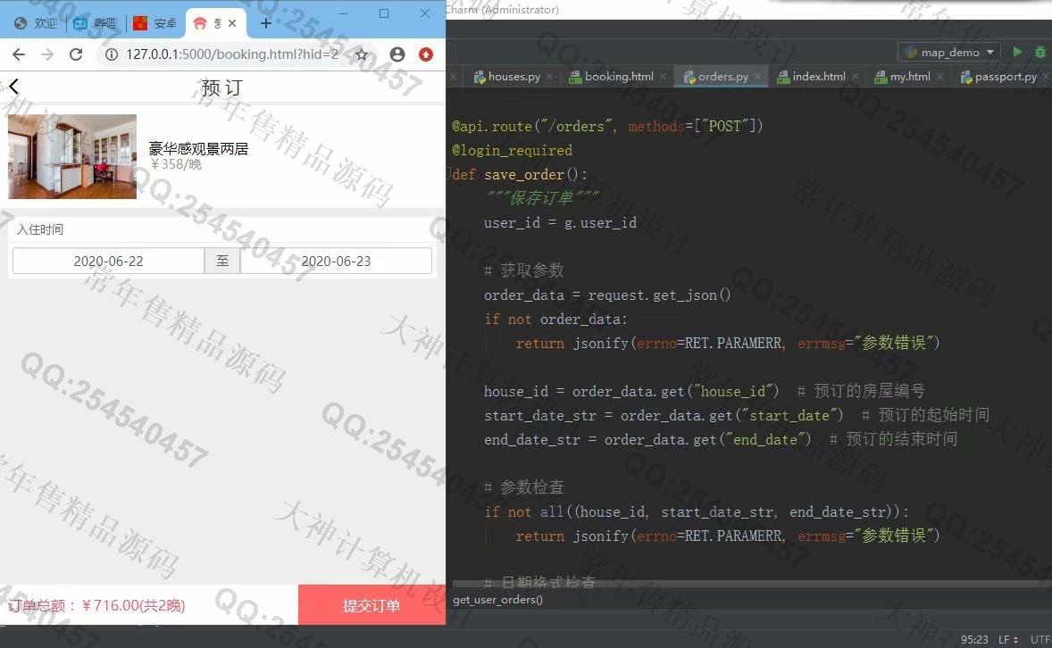Collapse the save_order function fold marker
The height and width of the screenshot is (648, 1052).
(x=448, y=174)
